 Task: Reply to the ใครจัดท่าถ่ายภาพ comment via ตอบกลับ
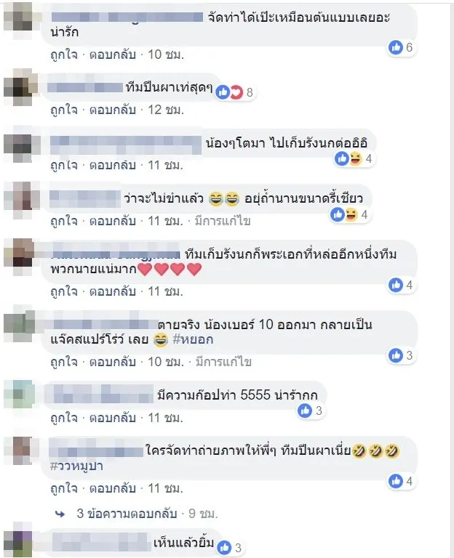pos(113,488)
